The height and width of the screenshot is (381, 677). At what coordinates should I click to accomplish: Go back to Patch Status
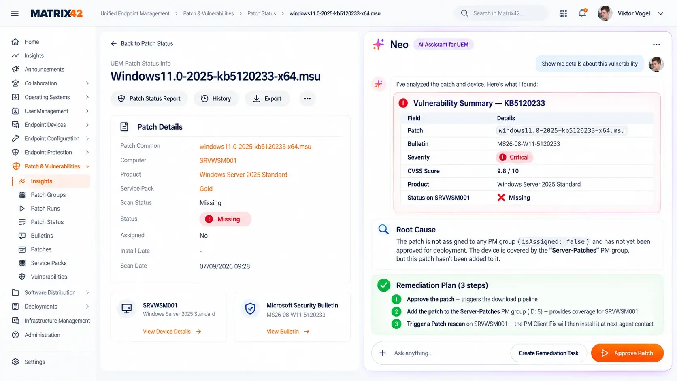tap(142, 43)
